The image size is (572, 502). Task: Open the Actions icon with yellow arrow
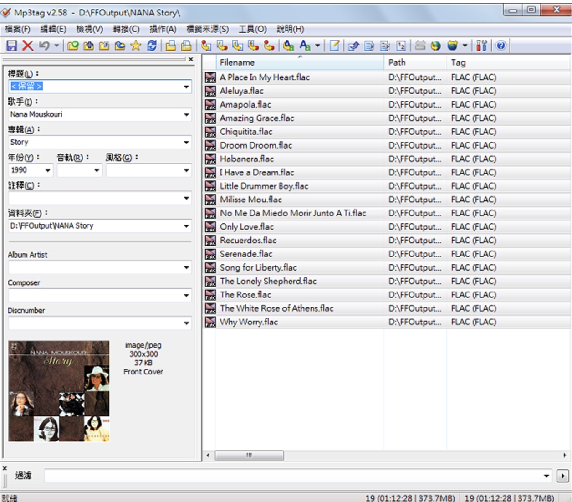click(288, 46)
